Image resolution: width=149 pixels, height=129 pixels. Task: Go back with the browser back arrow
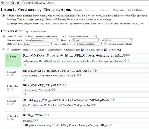click(3, 3)
